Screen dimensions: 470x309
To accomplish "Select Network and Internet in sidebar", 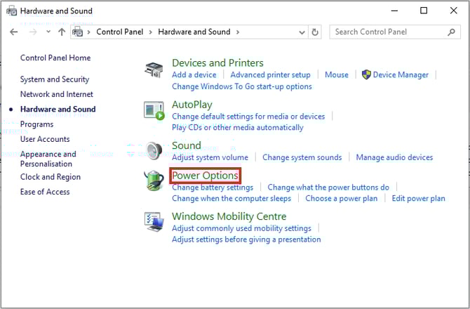I will [x=57, y=94].
